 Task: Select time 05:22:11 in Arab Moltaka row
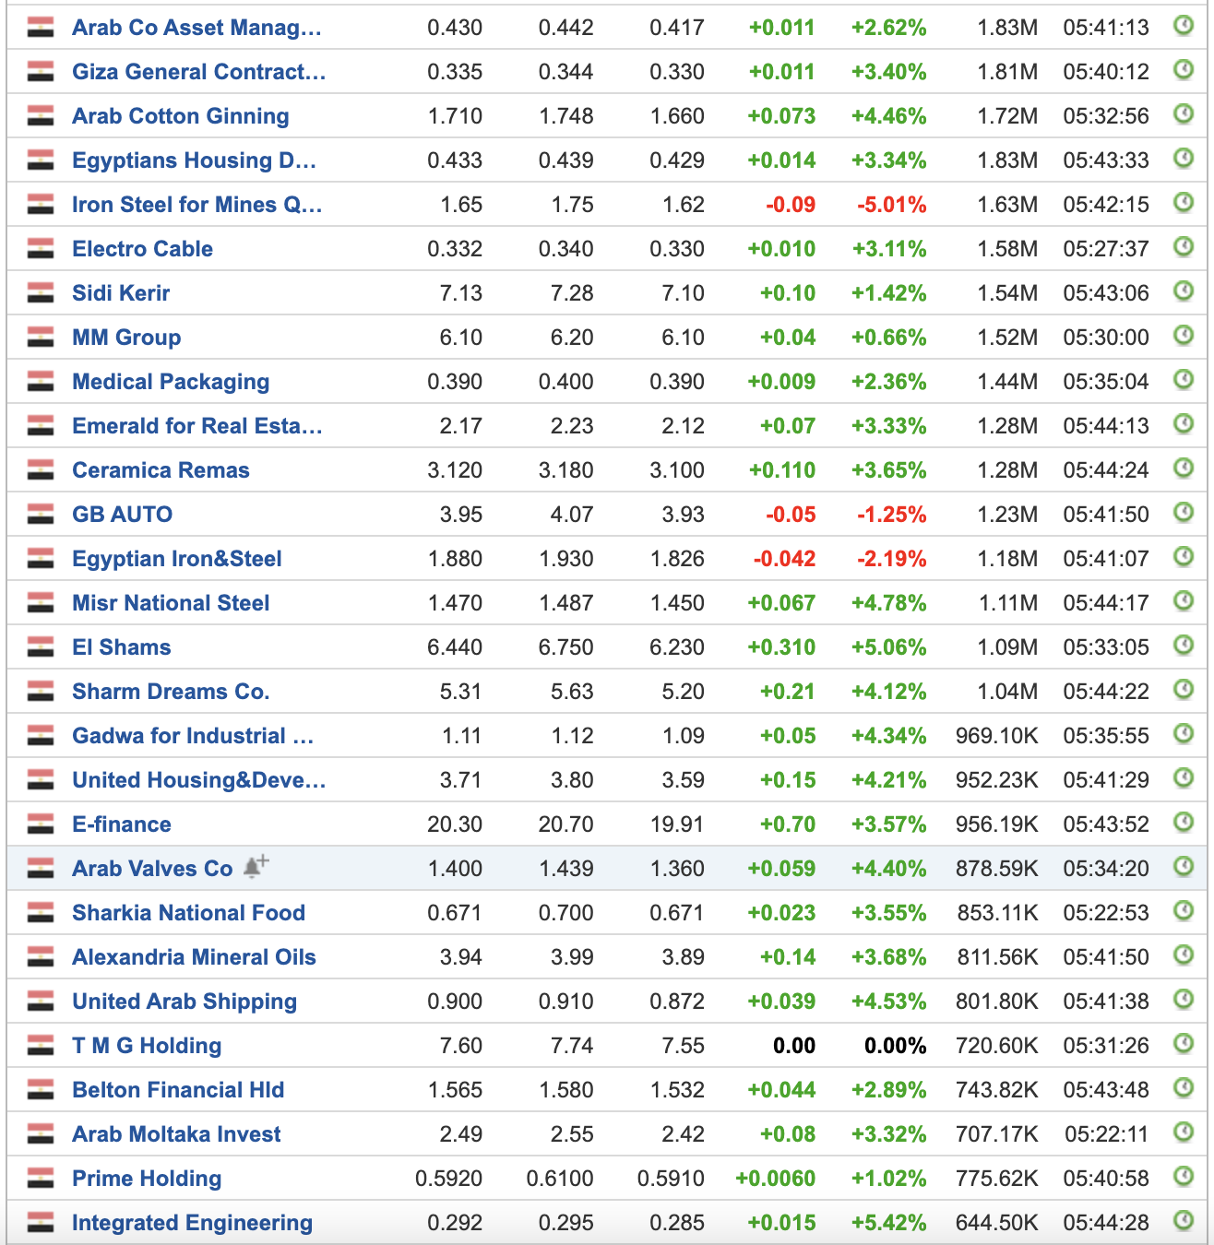coord(1107,1134)
